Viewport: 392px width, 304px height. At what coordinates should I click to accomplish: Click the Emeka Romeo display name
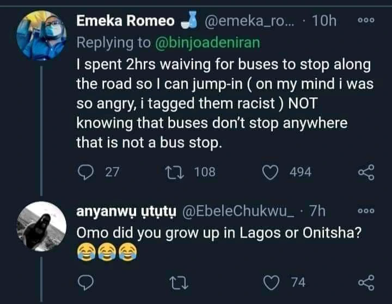tap(125, 21)
